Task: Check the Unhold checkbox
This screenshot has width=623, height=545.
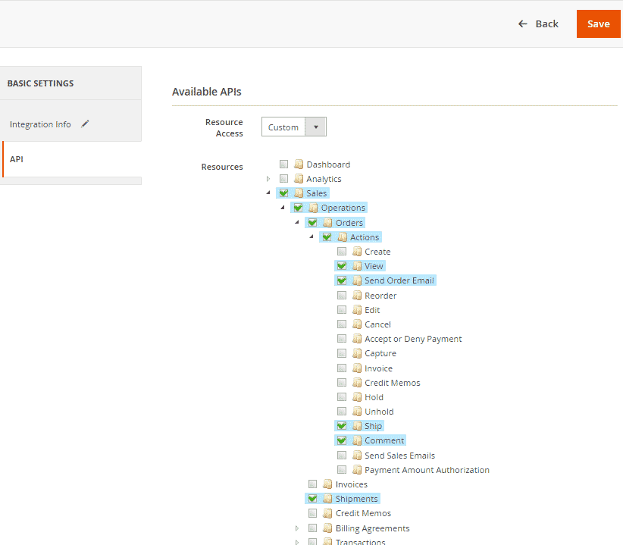Action: tap(342, 411)
